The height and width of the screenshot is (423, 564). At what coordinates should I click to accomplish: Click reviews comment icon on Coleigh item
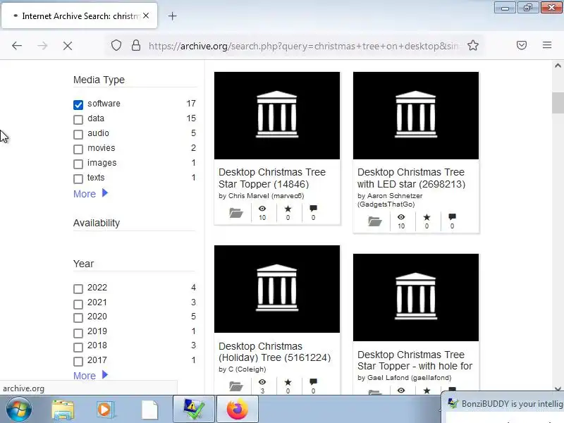313,381
